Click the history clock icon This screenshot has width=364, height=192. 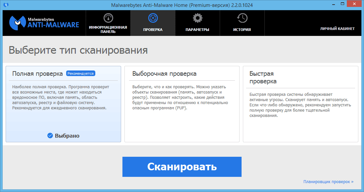242,18
